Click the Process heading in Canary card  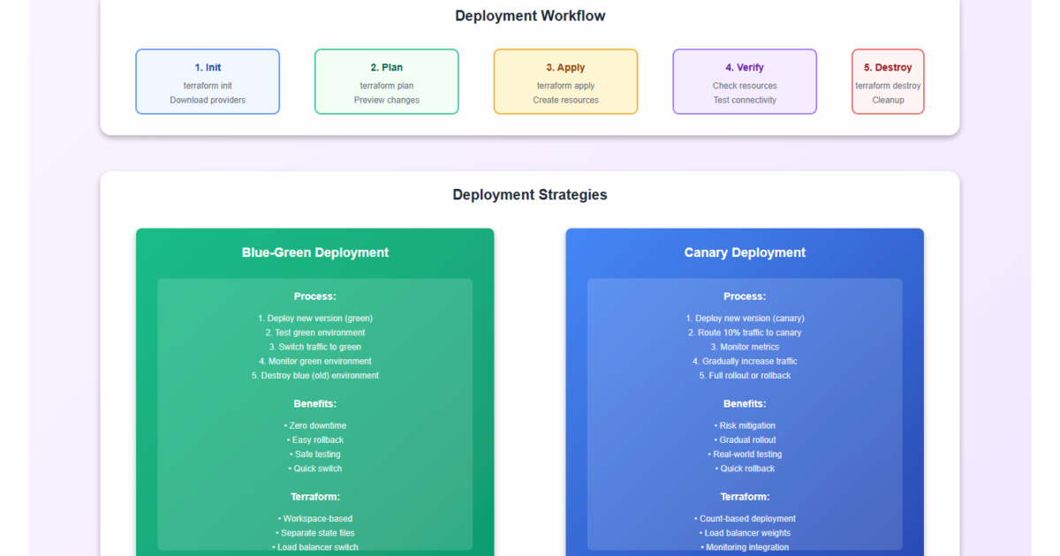coord(745,297)
